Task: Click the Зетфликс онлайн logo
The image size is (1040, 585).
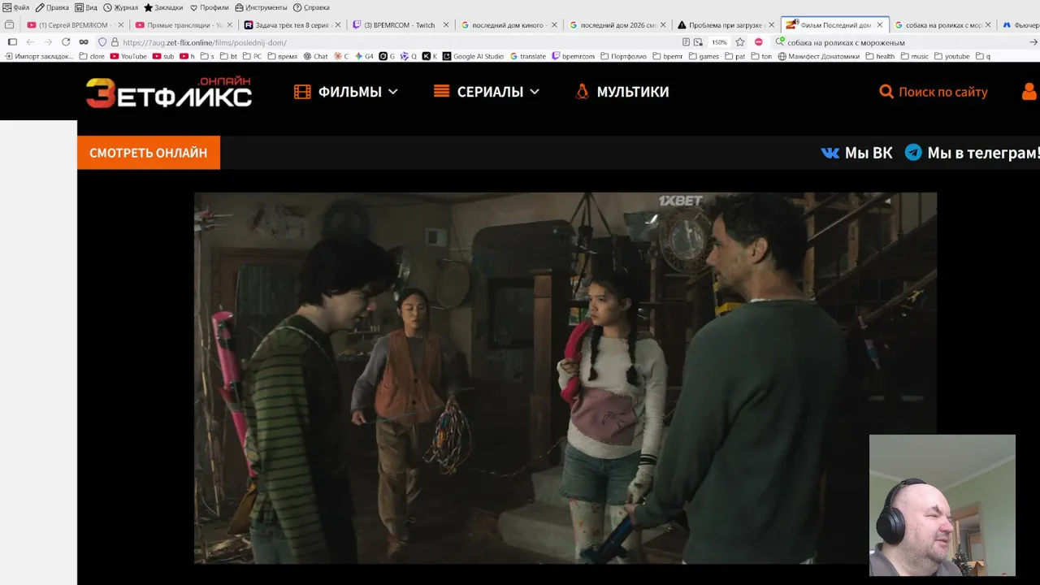Action: pyautogui.click(x=169, y=93)
